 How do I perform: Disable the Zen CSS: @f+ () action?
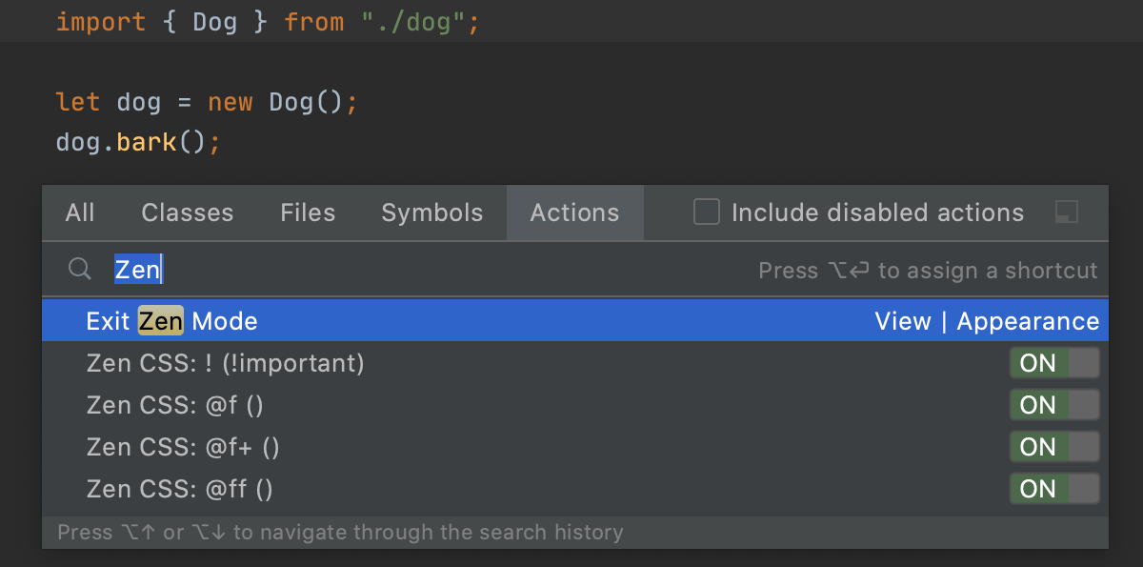(x=1054, y=447)
